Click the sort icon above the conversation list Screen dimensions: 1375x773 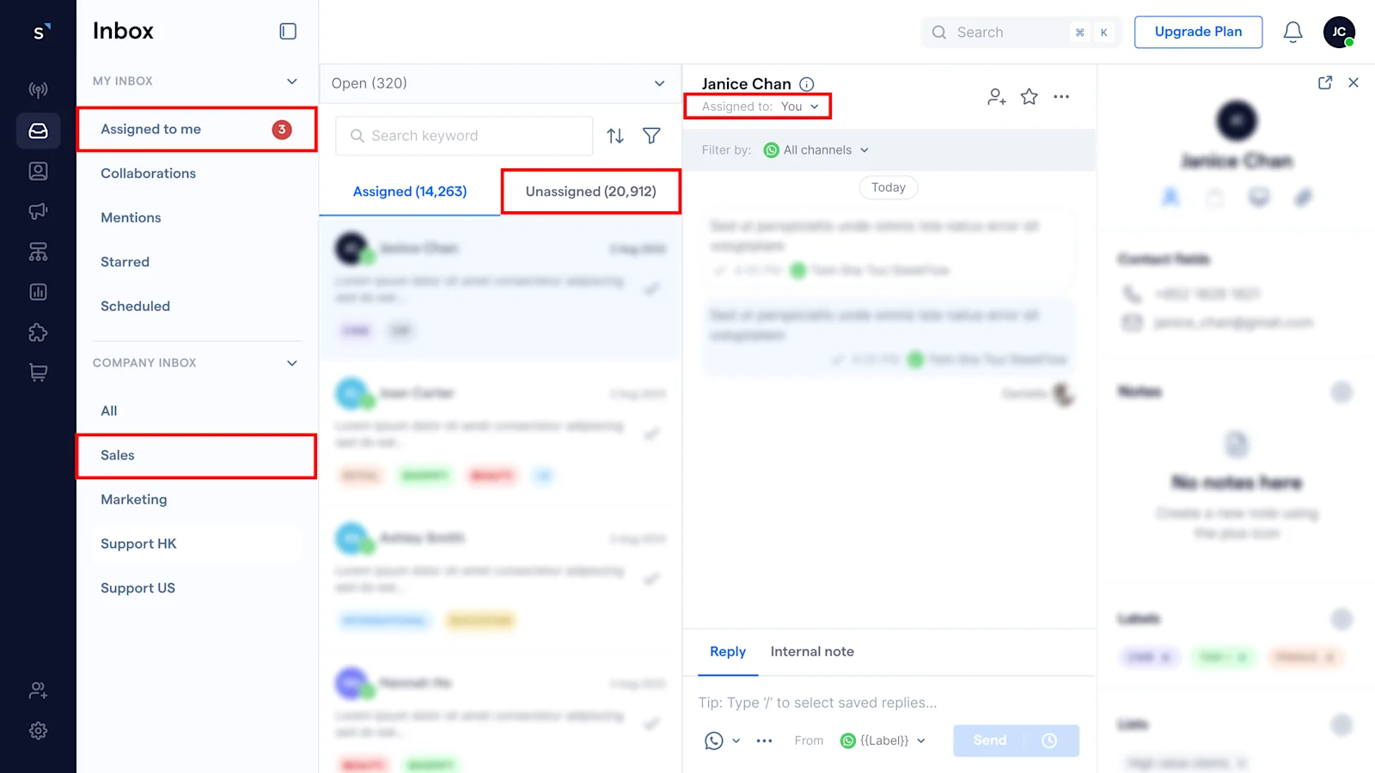(615, 135)
